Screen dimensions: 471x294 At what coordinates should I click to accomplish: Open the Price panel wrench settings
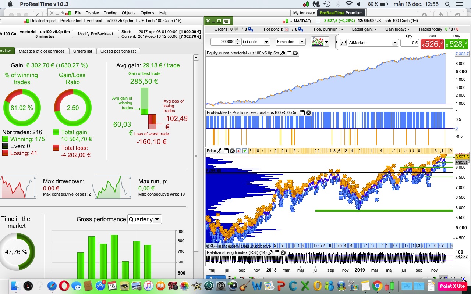(220, 151)
